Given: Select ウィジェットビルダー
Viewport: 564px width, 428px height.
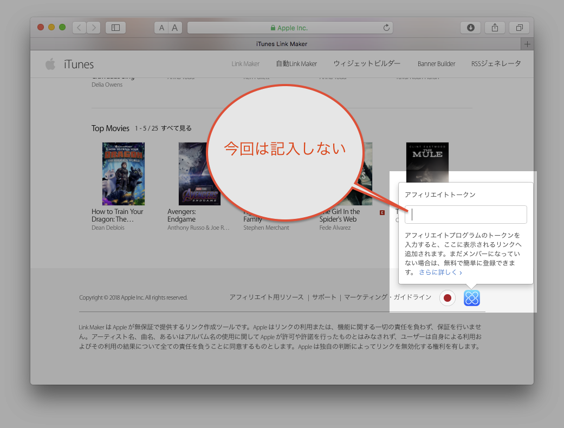Looking at the screenshot, I should 367,63.
